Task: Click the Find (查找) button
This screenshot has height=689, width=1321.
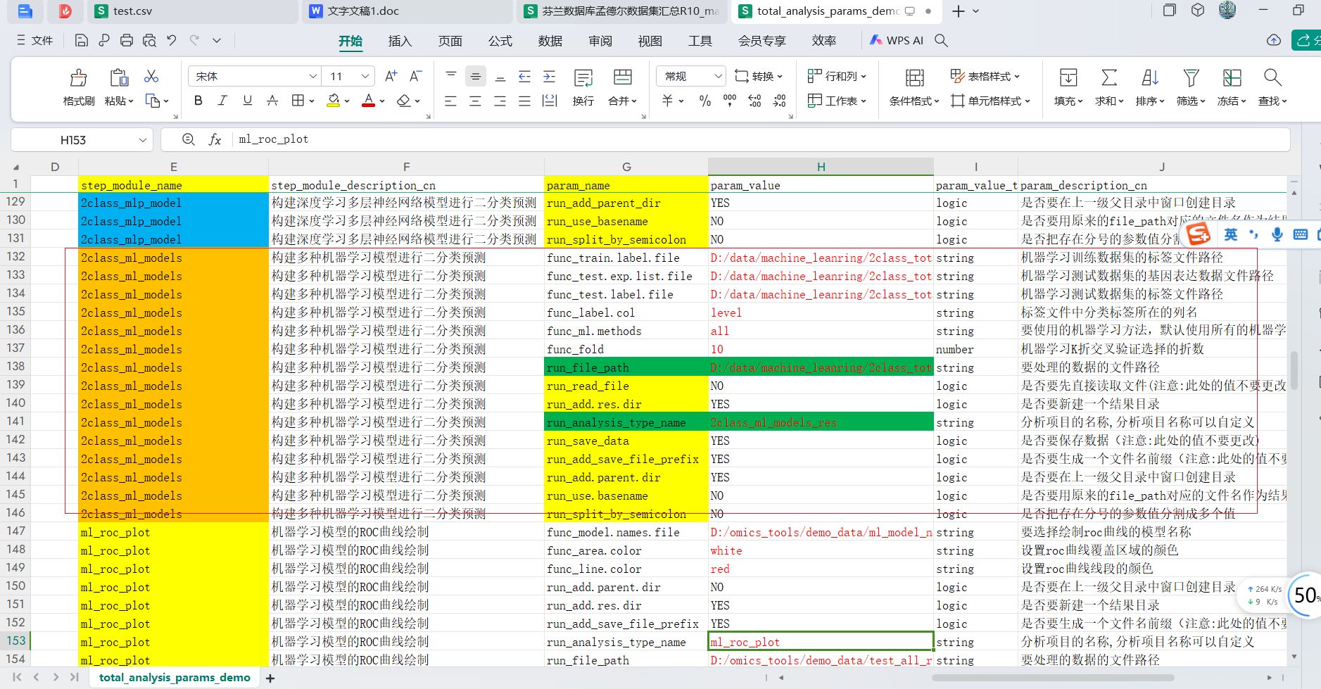Action: pyautogui.click(x=1272, y=87)
